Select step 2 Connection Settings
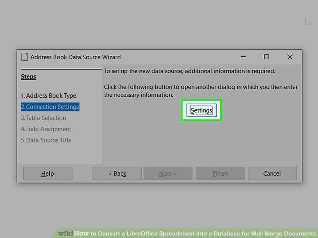Image resolution: width=318 pixels, height=238 pixels. [50, 107]
